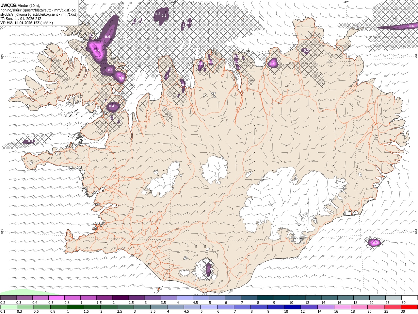
Task: Click the '15W' longitude label
Action: [x=346, y=2]
